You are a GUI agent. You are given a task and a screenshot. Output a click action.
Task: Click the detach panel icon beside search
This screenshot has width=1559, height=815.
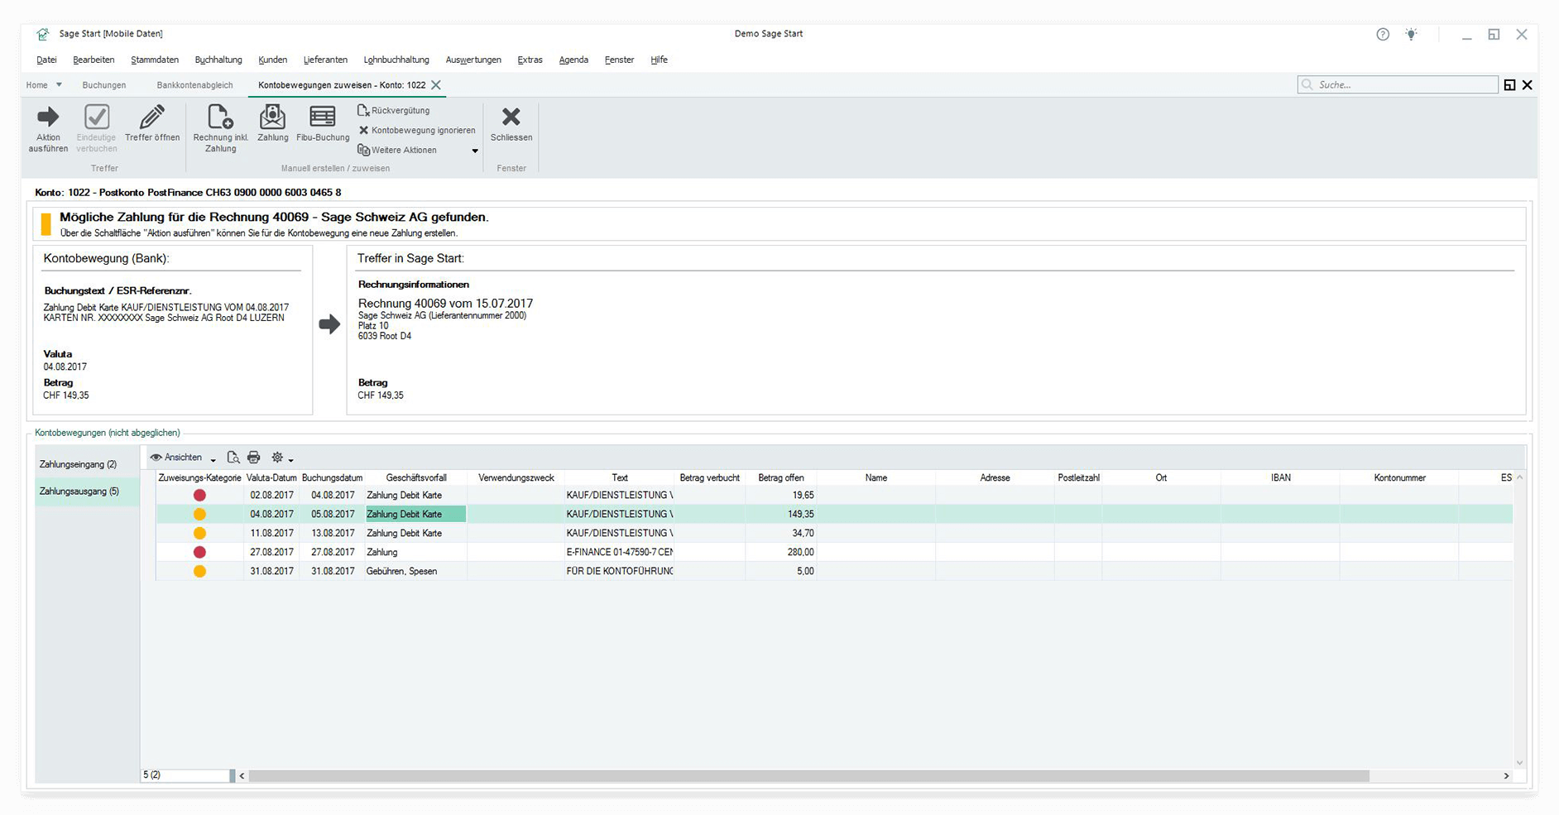1509,85
